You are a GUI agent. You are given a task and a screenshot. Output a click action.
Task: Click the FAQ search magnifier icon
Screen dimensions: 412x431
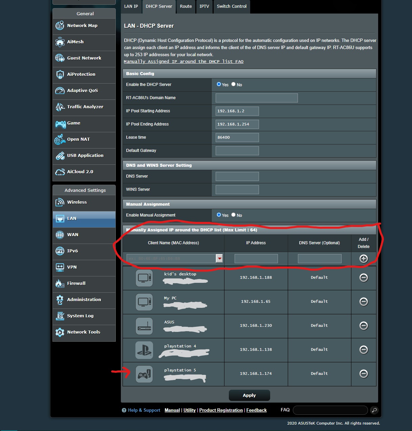pyautogui.click(x=374, y=410)
